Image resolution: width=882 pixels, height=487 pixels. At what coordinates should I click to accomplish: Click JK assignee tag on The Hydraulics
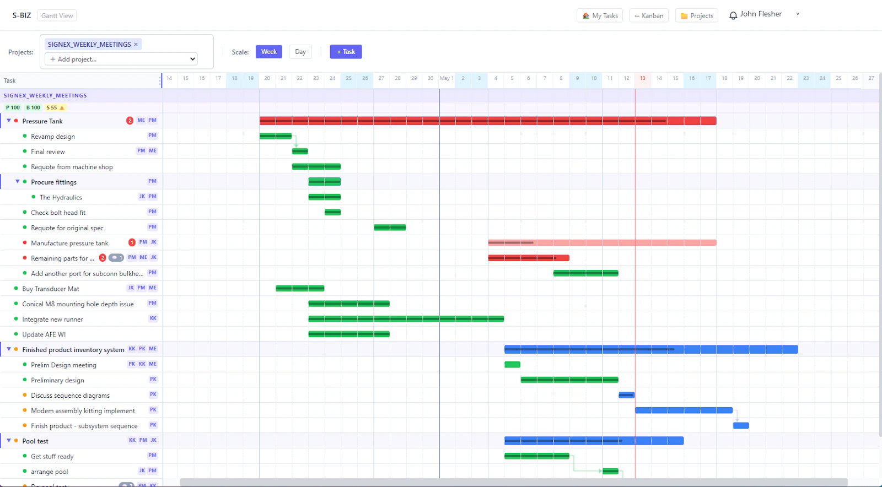142,197
